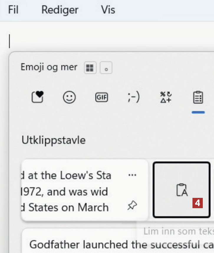Open the Vis menu
The image size is (214, 253).
click(108, 10)
